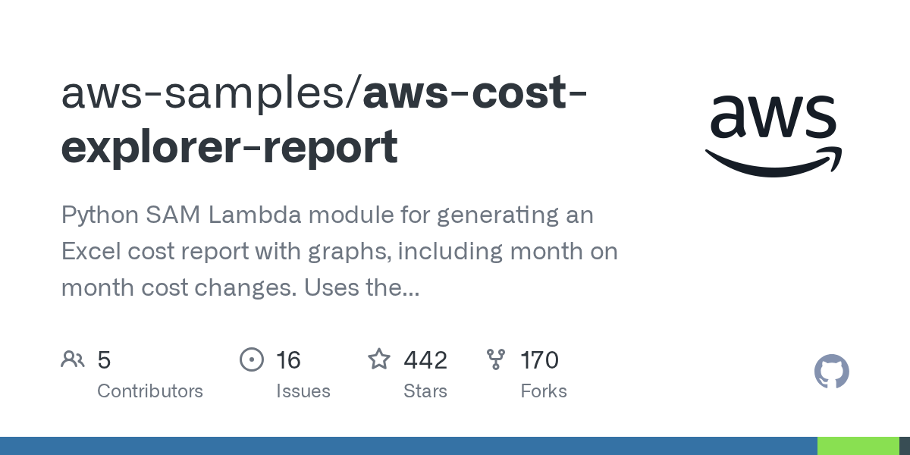Viewport: 910px width, 455px height.
Task: Click the number 5 above Contributors
Action: (104, 360)
